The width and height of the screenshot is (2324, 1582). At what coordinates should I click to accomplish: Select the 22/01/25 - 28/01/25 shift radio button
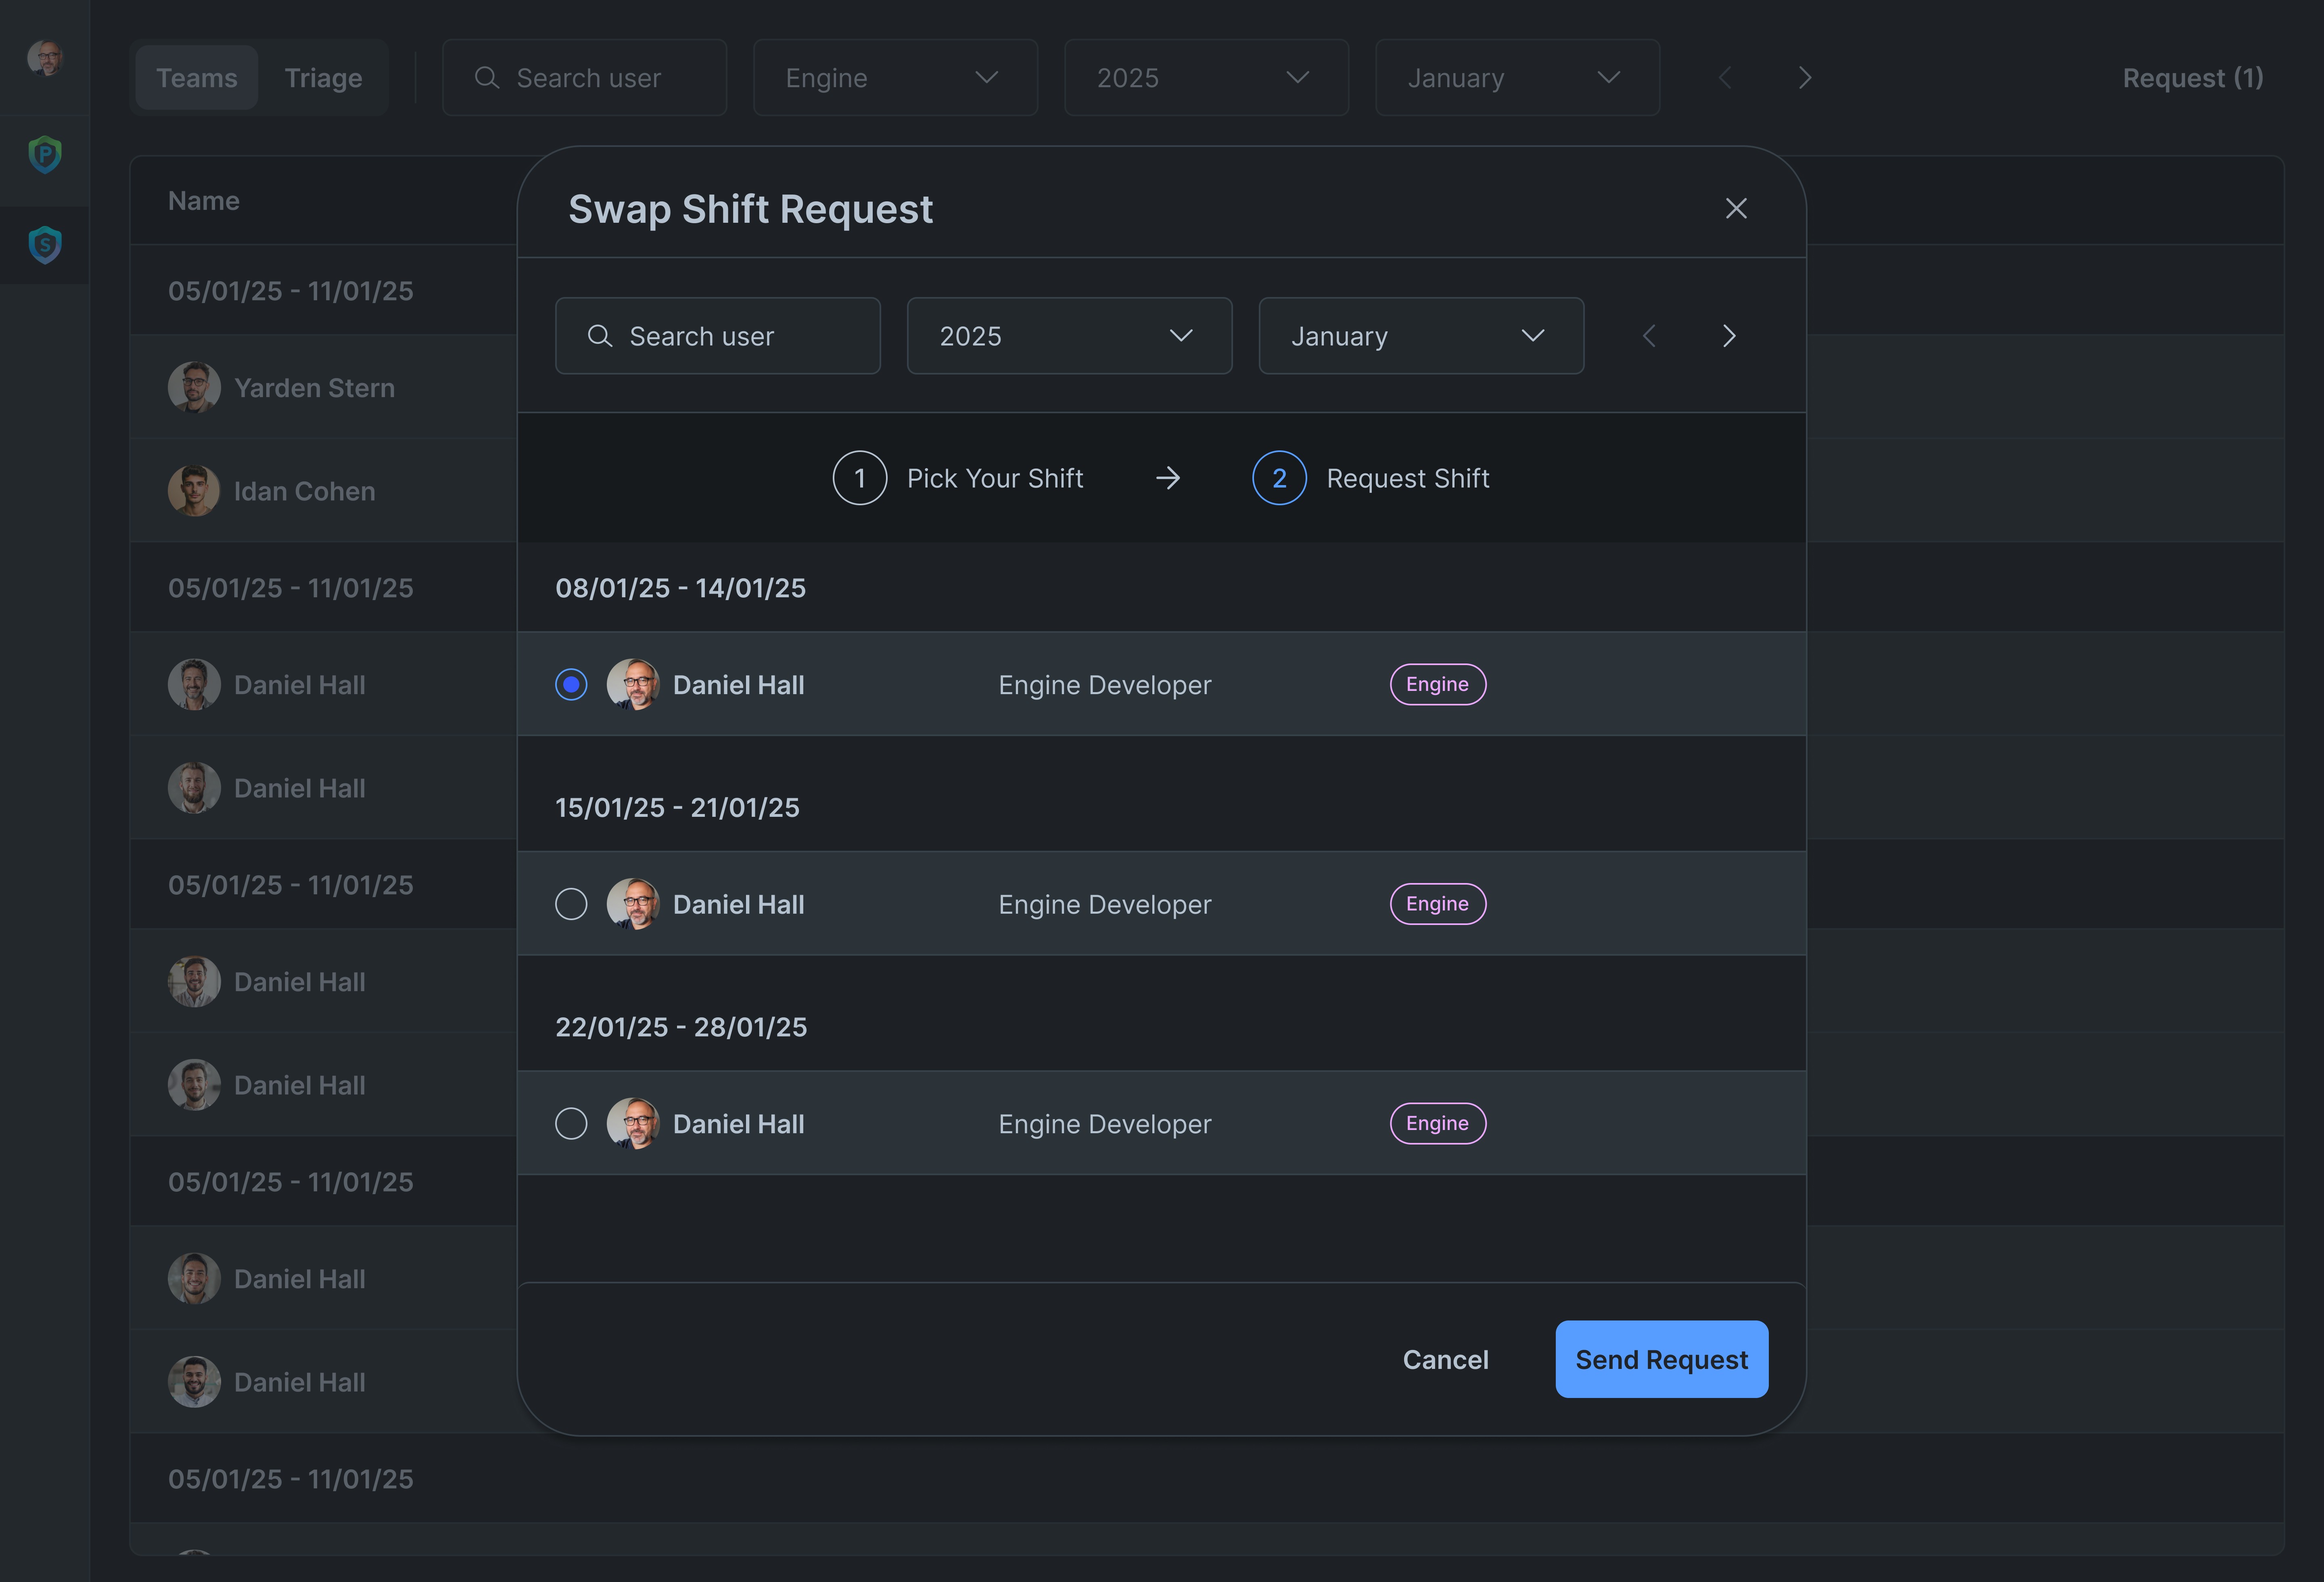[571, 1123]
